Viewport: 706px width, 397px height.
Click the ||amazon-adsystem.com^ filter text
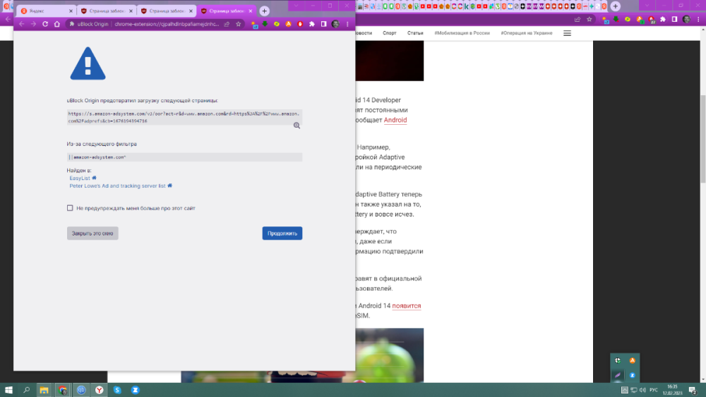[x=97, y=157]
